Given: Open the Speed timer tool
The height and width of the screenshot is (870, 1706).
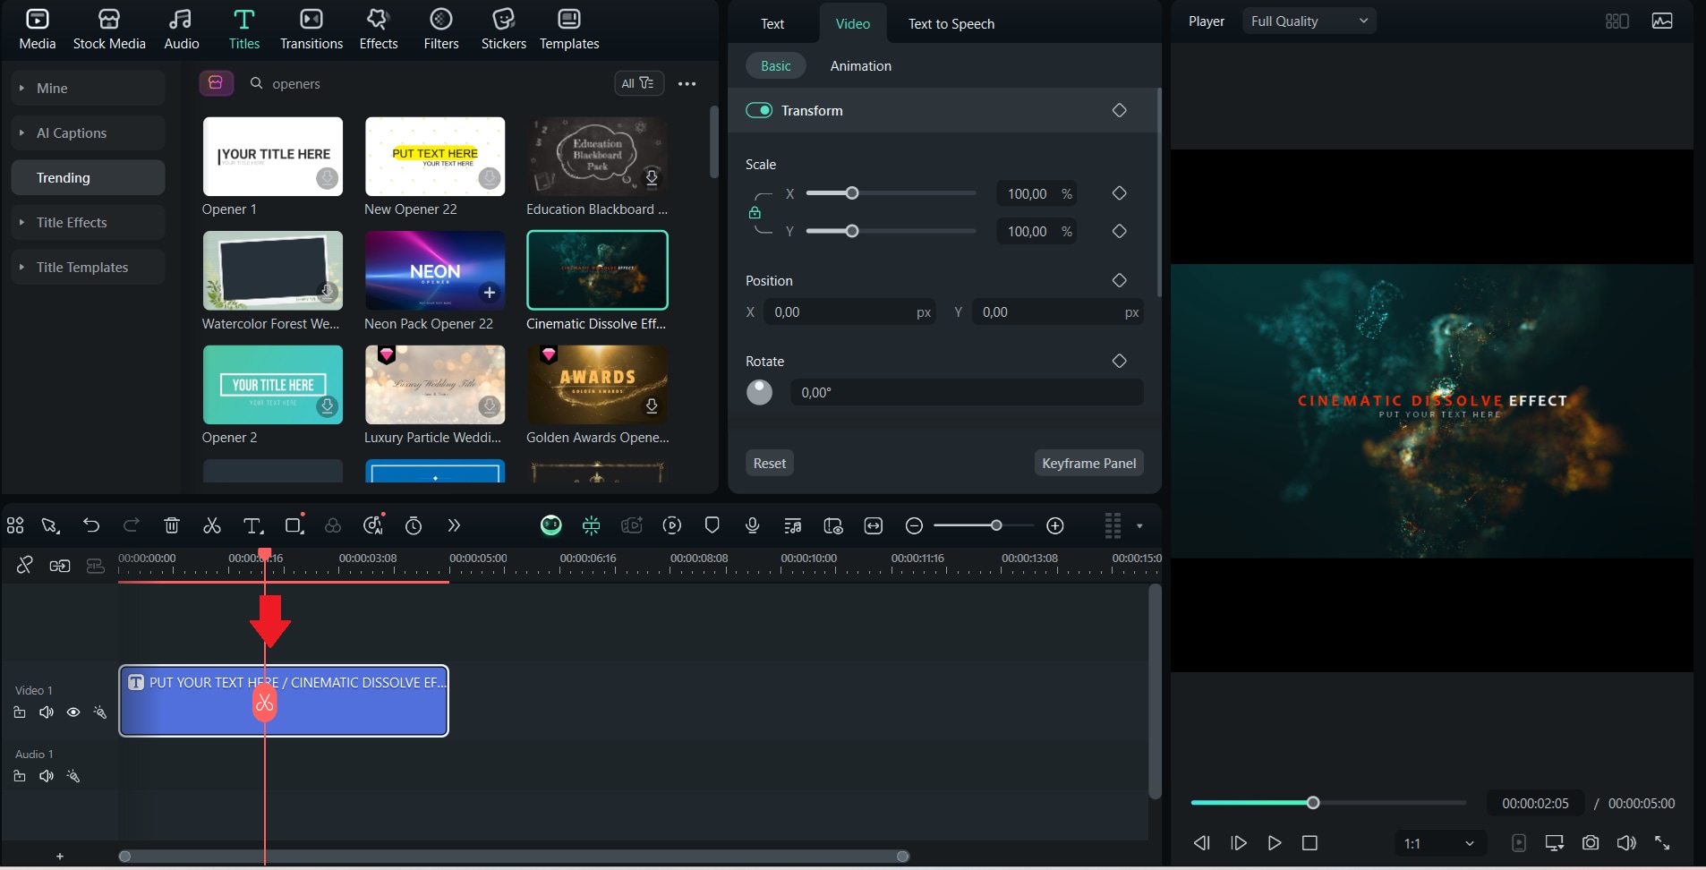Looking at the screenshot, I should (x=414, y=526).
